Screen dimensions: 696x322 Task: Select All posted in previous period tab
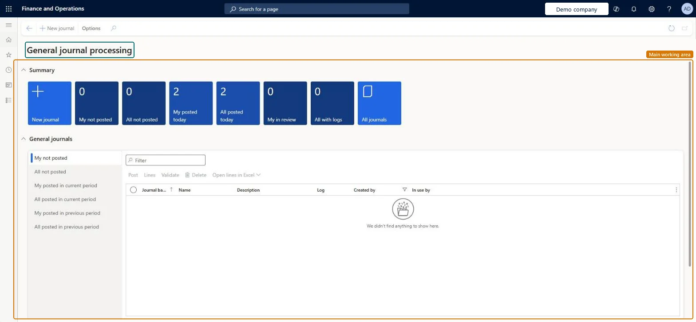pyautogui.click(x=75, y=227)
